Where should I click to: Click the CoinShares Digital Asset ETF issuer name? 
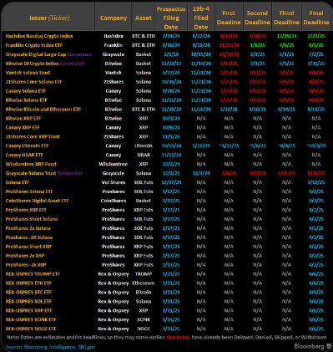coord(37,201)
